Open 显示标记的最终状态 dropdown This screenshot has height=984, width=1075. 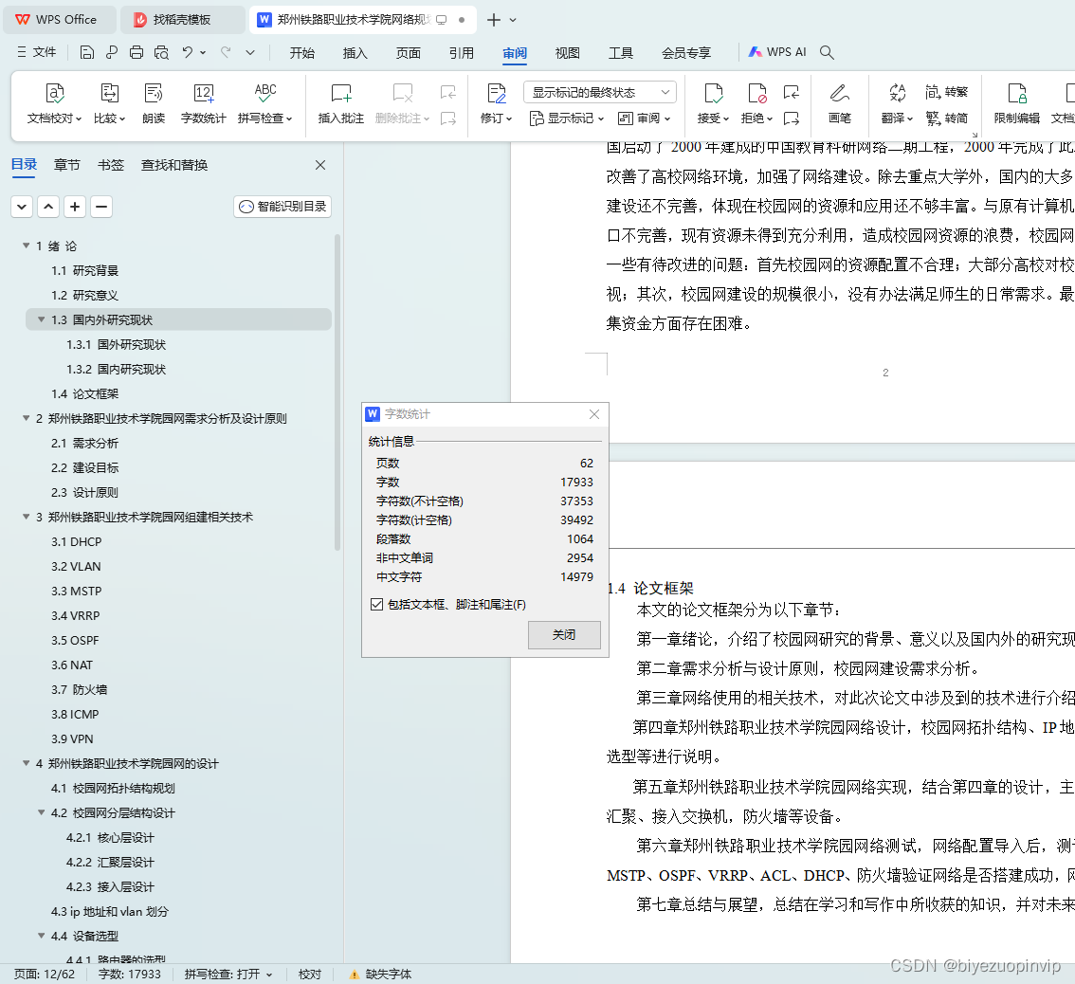click(x=600, y=92)
